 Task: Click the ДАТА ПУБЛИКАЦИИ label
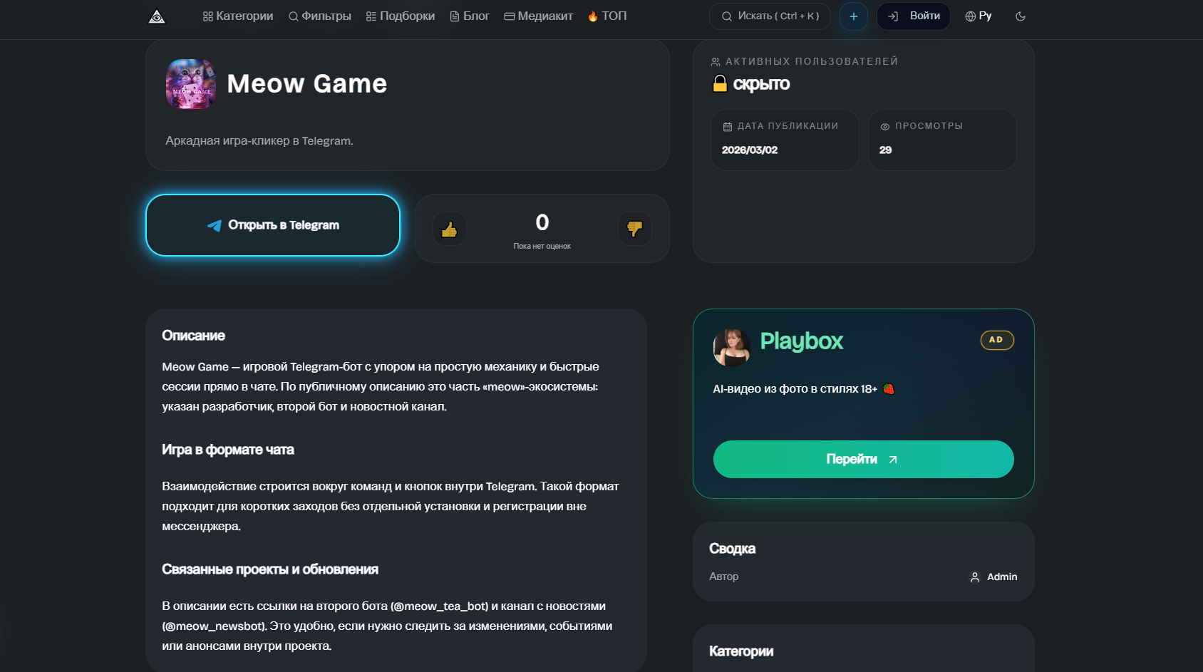click(788, 126)
